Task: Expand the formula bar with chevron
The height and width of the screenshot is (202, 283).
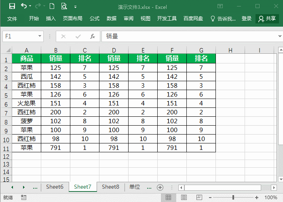Action: (280, 36)
